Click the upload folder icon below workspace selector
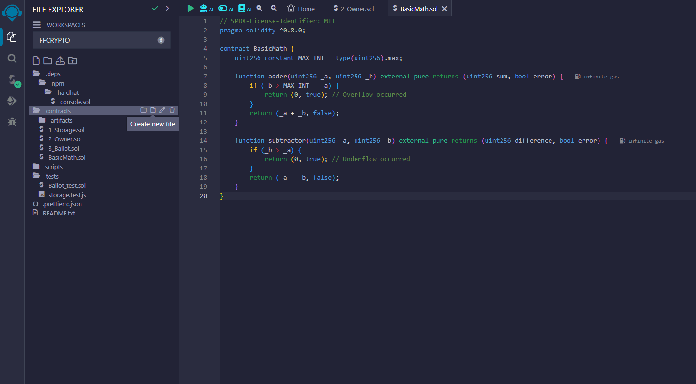Viewport: 696px width, 384px height. [72, 61]
